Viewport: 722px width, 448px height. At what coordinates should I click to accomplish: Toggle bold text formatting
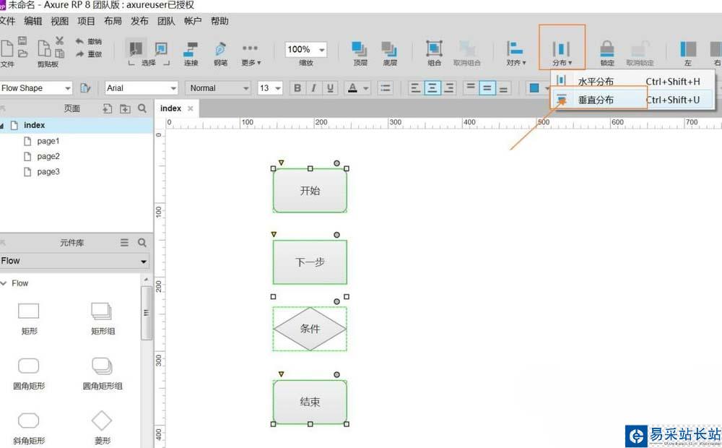pos(297,88)
